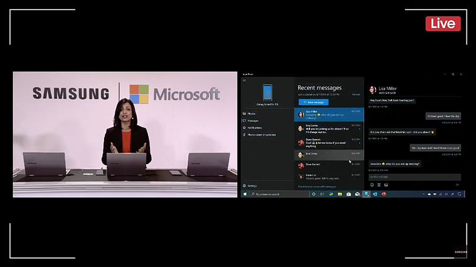
Task: Click the New message button
Action: (x=314, y=102)
